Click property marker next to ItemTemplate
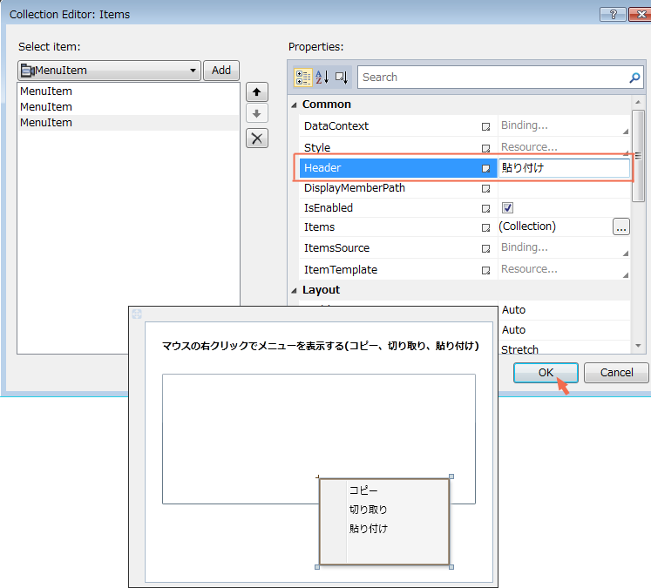 point(485,271)
